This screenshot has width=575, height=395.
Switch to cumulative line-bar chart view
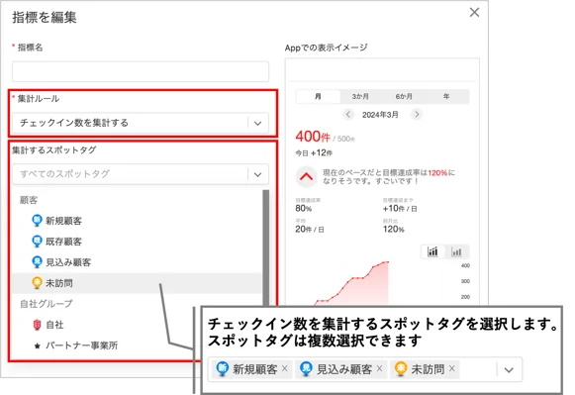pos(432,252)
